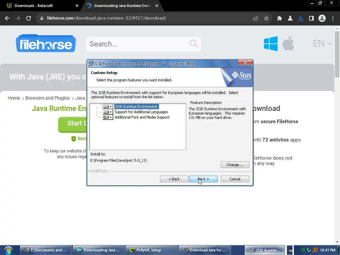This screenshot has height=255, width=340.
Task: Click the site lock icon
Action: click(42, 18)
